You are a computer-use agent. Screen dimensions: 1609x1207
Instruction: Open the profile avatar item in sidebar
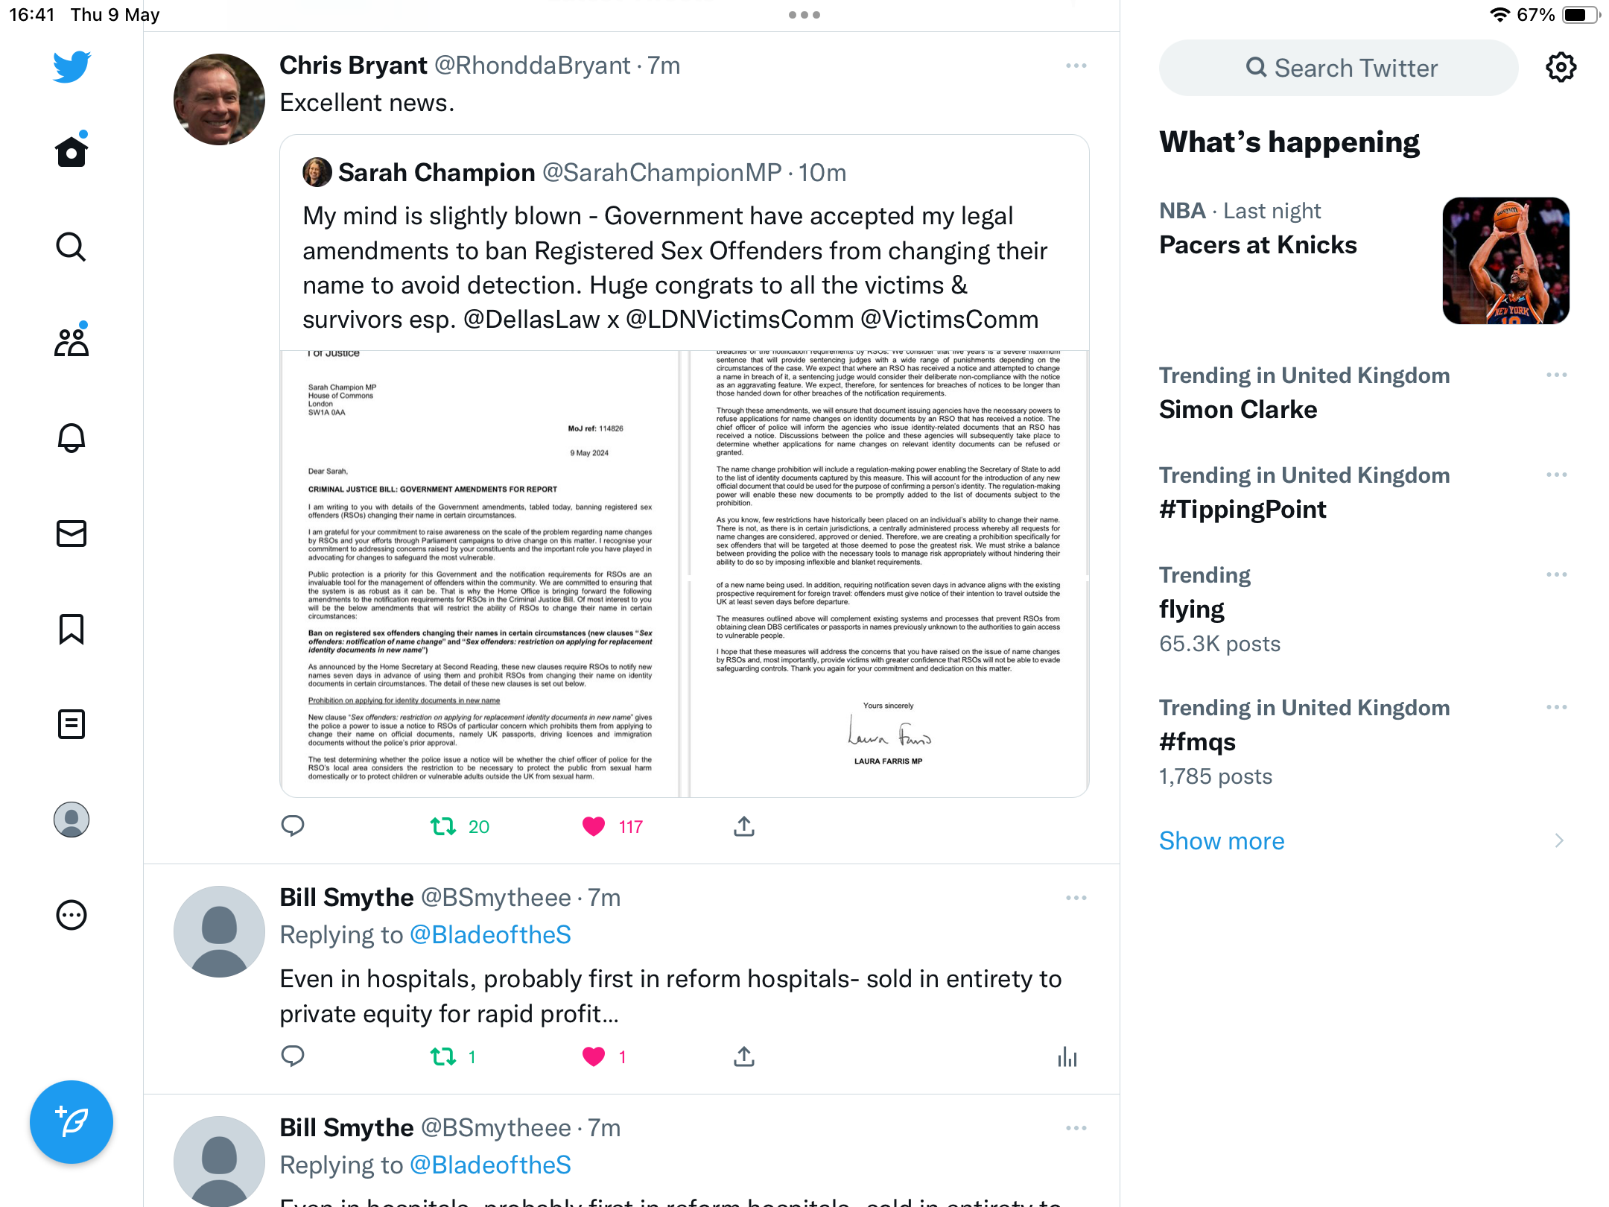coord(72,820)
